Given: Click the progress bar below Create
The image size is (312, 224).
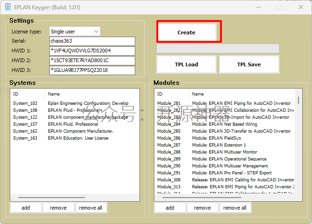Looking at the screenshot, I should click(x=218, y=48).
